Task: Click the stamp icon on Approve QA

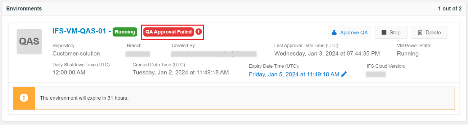Action: (334, 32)
